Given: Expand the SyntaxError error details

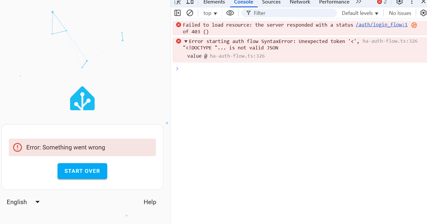Looking at the screenshot, I should coord(186,41).
